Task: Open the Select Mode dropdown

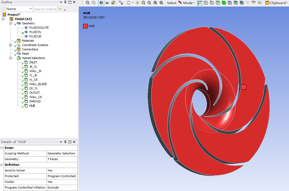Action: 189,3
